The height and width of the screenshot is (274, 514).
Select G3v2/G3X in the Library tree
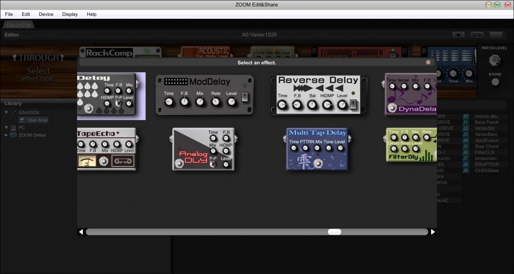pyautogui.click(x=29, y=112)
